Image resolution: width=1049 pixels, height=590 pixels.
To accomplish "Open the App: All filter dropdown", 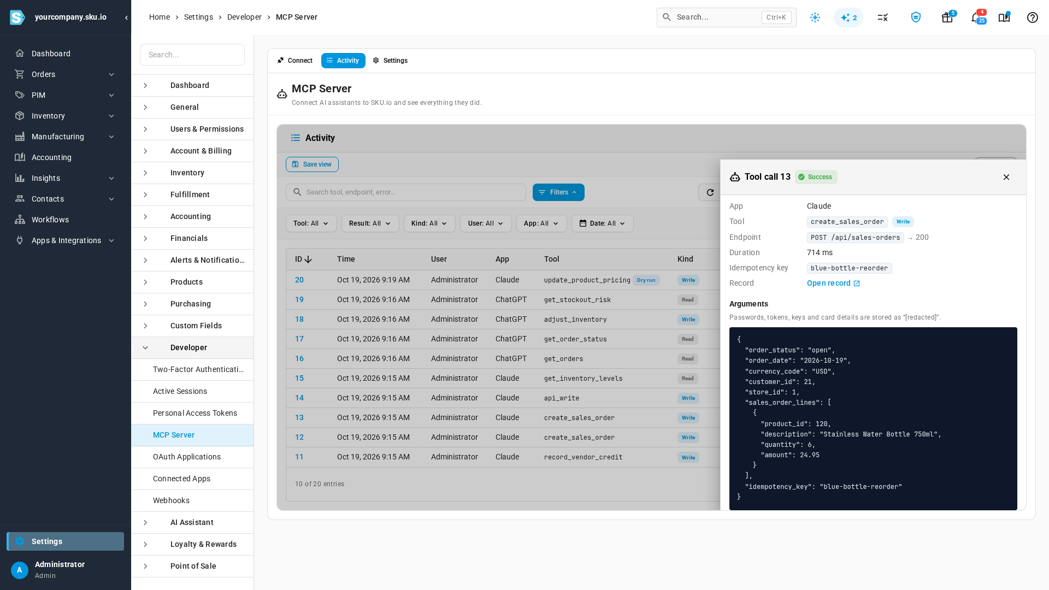I will 541,223.
